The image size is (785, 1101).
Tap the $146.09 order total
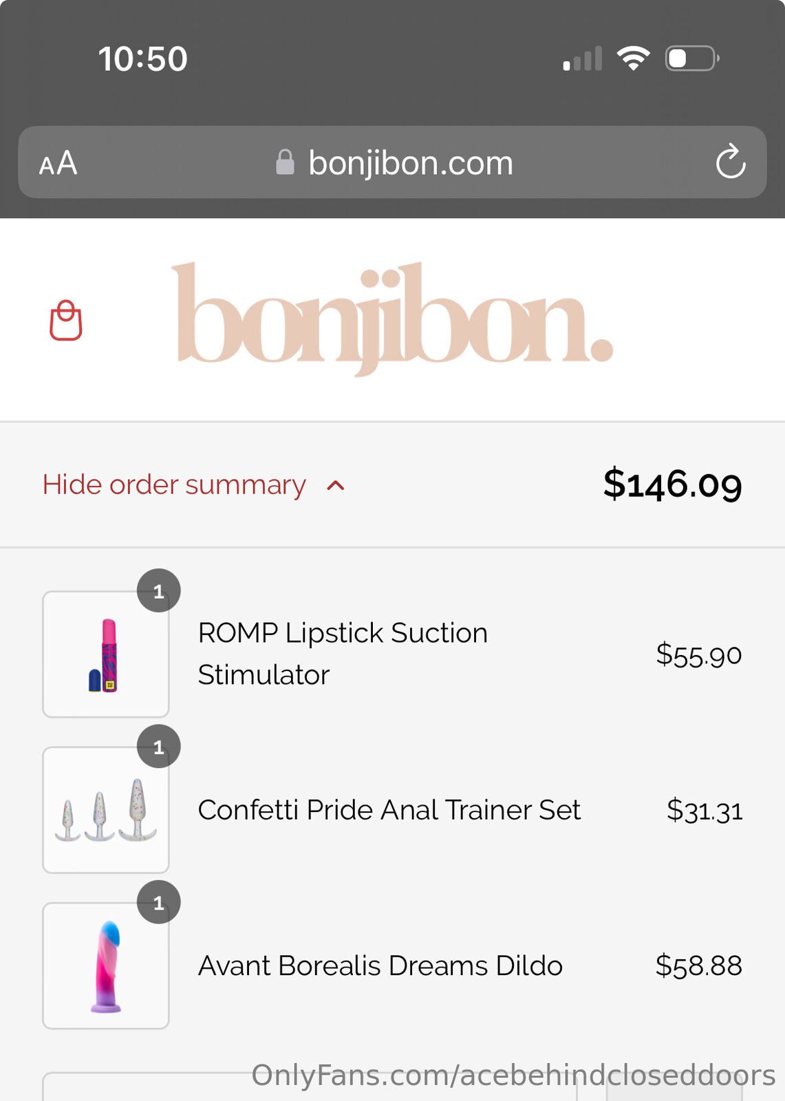pyautogui.click(x=672, y=484)
